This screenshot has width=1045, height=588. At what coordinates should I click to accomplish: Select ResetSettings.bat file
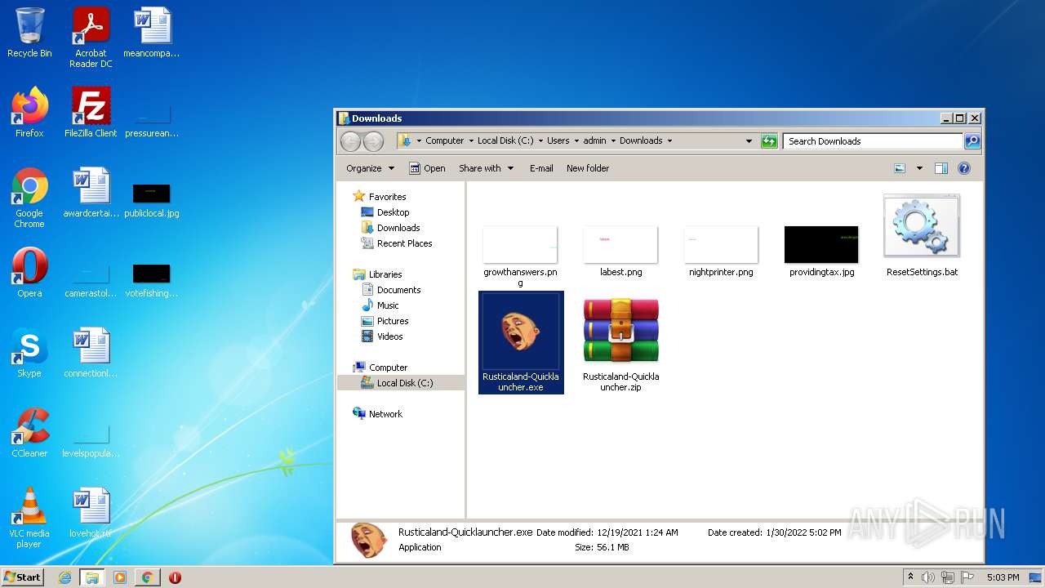[x=922, y=236]
